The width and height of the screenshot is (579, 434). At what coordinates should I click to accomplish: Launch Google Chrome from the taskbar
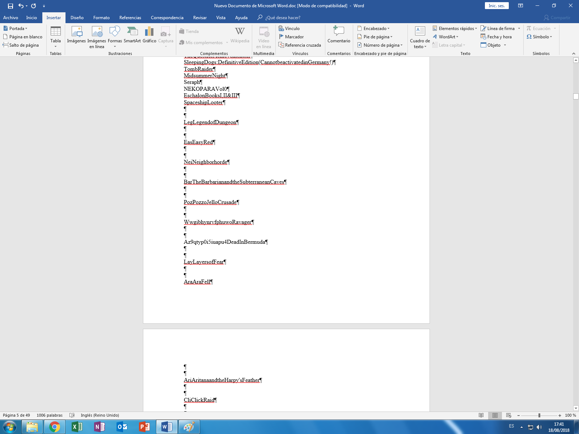(x=55, y=427)
